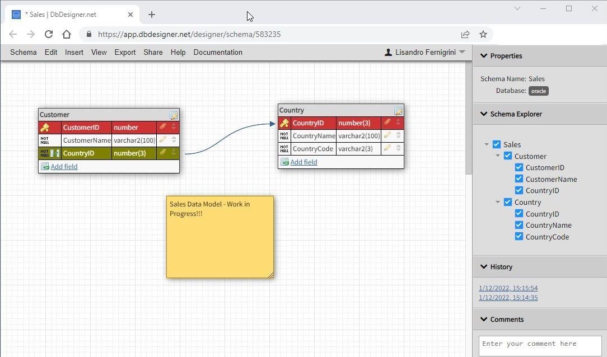Click user profile icon beside Lisandro Fernigrini
The width and height of the screenshot is (607, 357).
(x=388, y=52)
